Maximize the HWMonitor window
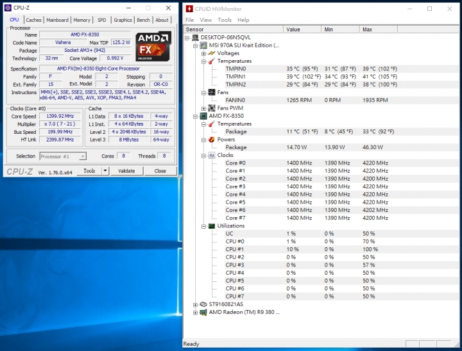The width and height of the screenshot is (462, 351). point(429,9)
